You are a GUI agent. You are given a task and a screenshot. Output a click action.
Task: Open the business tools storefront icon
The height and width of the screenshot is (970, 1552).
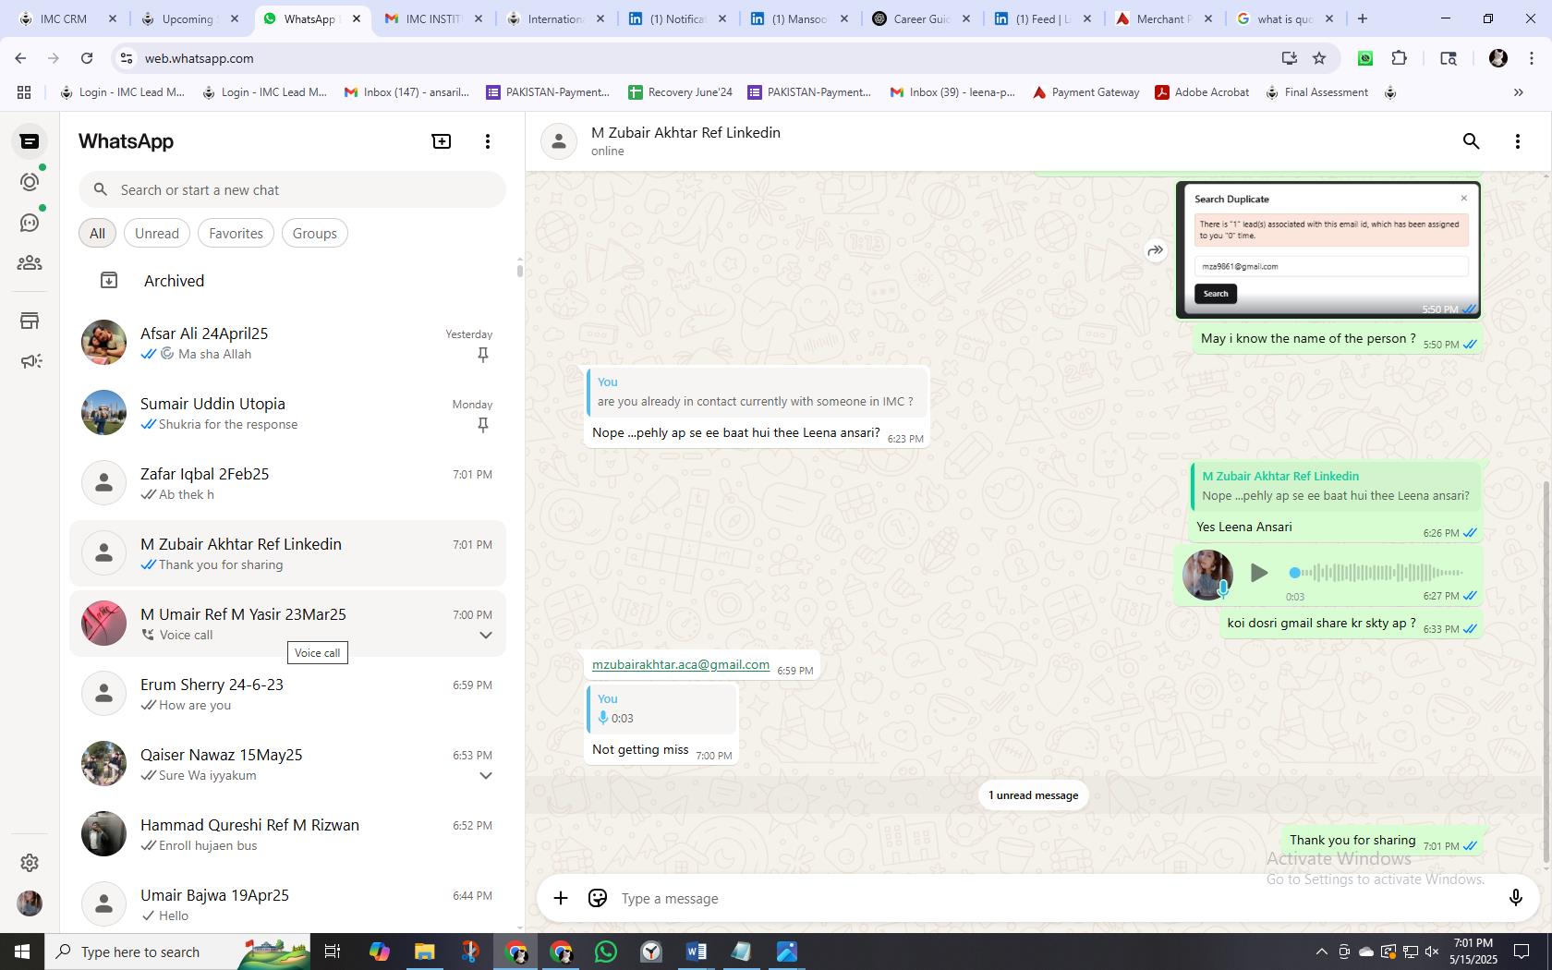pyautogui.click(x=30, y=321)
